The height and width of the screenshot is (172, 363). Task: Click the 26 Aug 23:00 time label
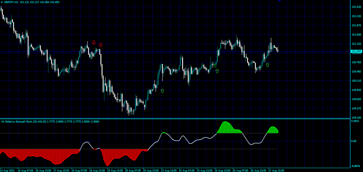tap(259, 170)
